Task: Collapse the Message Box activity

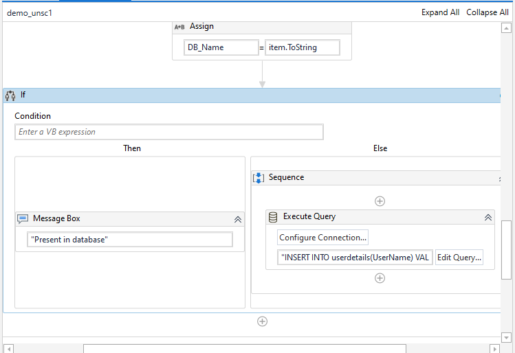Action: (238, 219)
